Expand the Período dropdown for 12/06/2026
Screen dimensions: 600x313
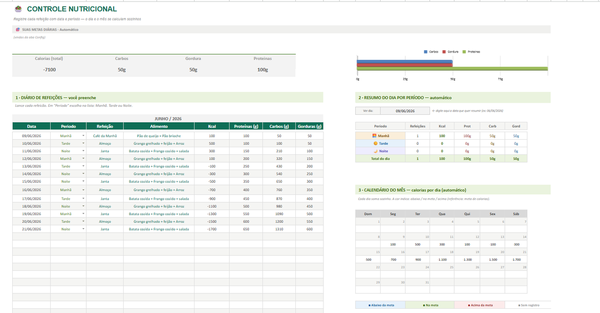(x=83, y=158)
